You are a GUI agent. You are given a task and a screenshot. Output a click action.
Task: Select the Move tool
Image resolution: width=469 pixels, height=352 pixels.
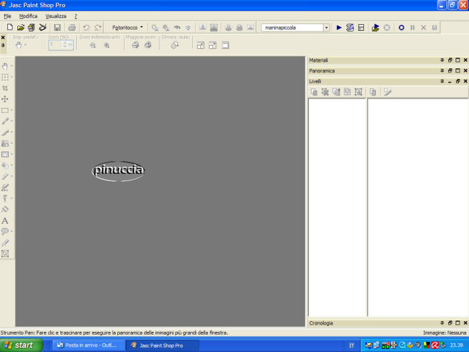tap(5, 99)
